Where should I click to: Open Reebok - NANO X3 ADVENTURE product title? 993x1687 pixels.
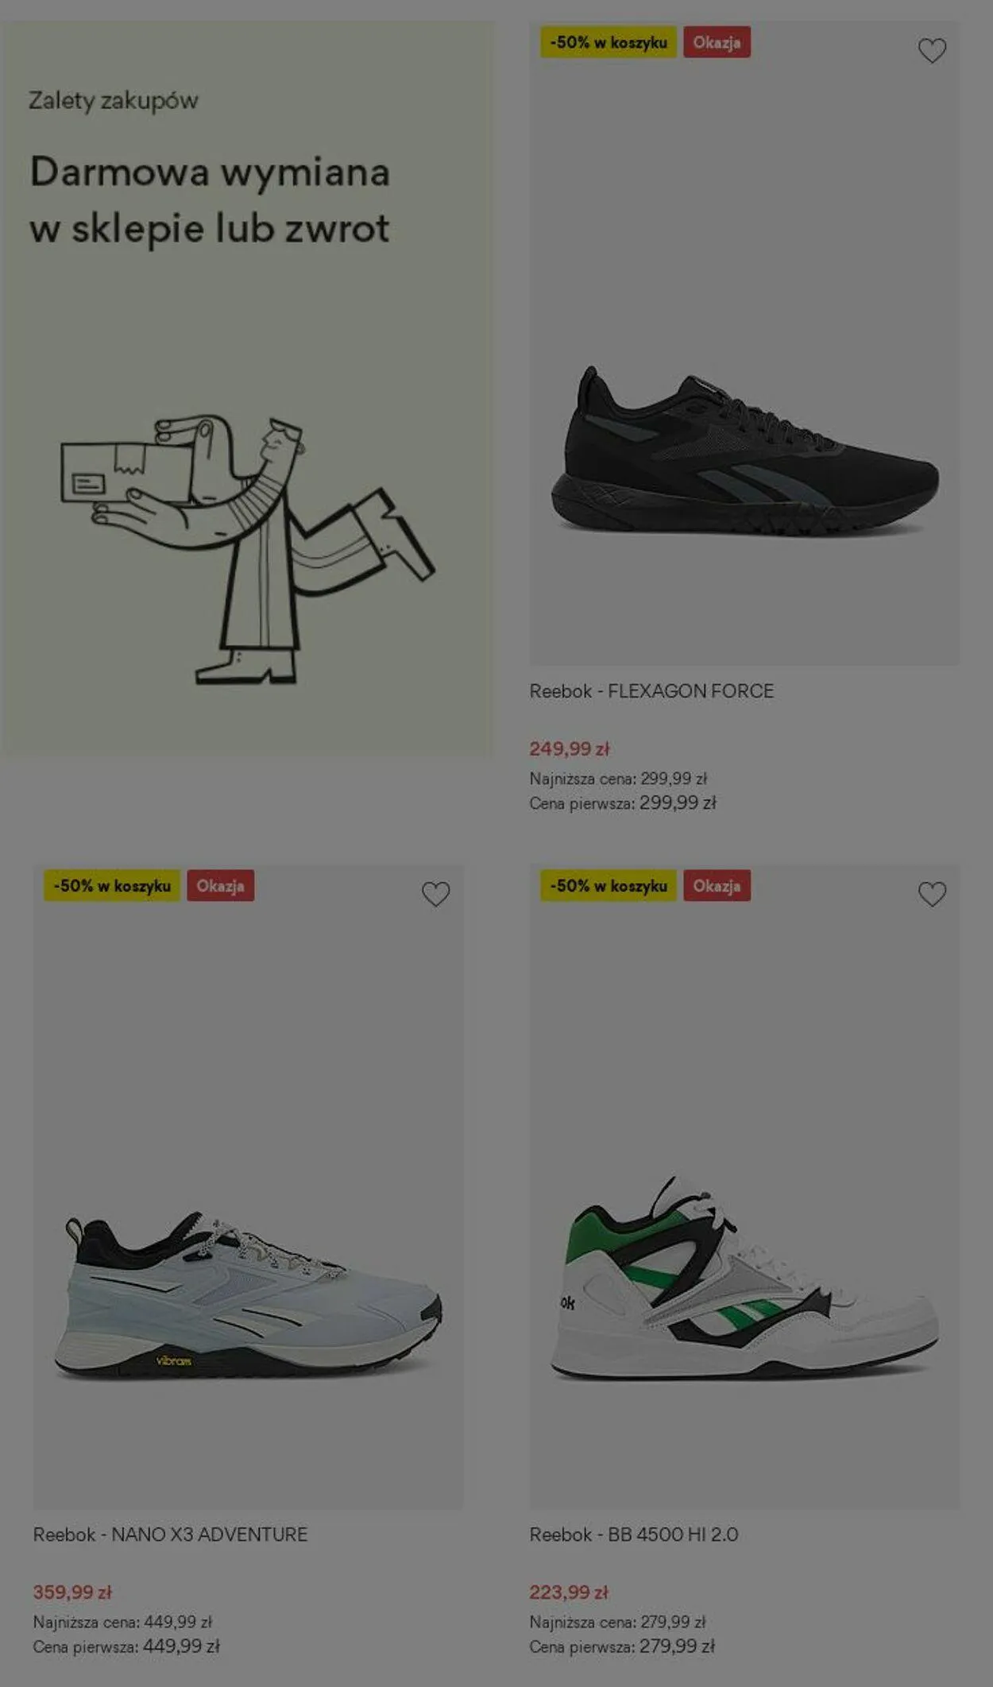click(x=170, y=1534)
